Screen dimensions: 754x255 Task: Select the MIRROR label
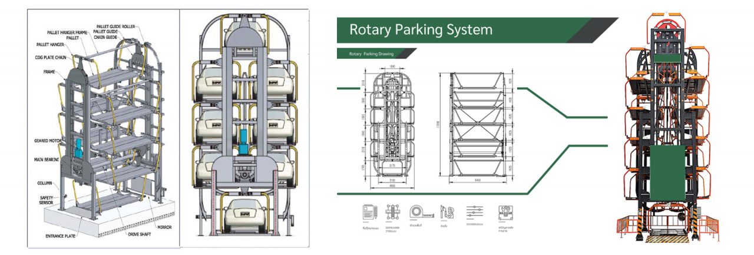pos(166,227)
